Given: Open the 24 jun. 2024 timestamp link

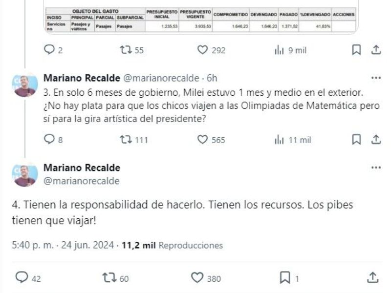Looking at the screenshot, I should [x=87, y=245].
